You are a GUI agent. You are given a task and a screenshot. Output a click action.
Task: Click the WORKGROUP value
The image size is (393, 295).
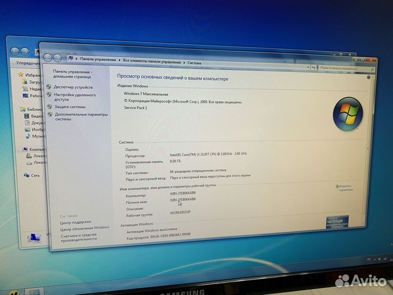click(180, 212)
